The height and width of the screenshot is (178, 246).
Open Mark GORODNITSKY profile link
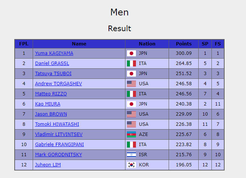58,155
